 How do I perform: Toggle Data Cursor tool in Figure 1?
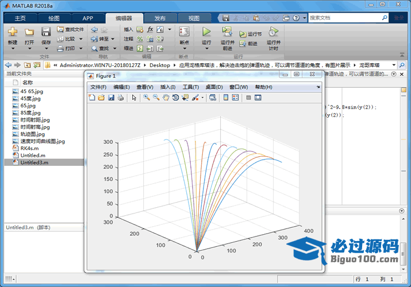point(185,98)
